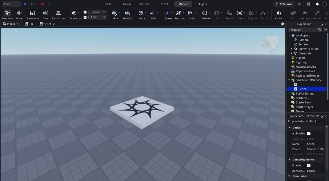Click the Geométrica collision icon
This screenshot has width=329, height=181.
click(74, 13)
